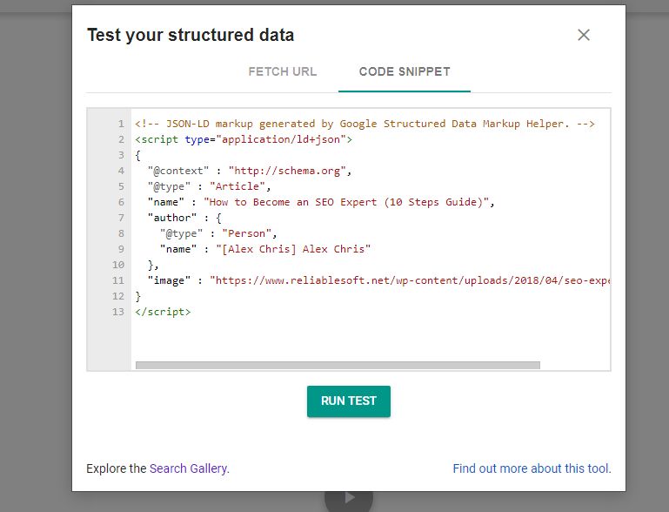This screenshot has width=669, height=512.
Task: Click the horizontal scrollbar in code editor
Action: click(x=338, y=365)
